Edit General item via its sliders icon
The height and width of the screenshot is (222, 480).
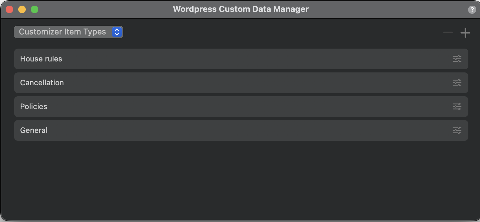coord(457,130)
